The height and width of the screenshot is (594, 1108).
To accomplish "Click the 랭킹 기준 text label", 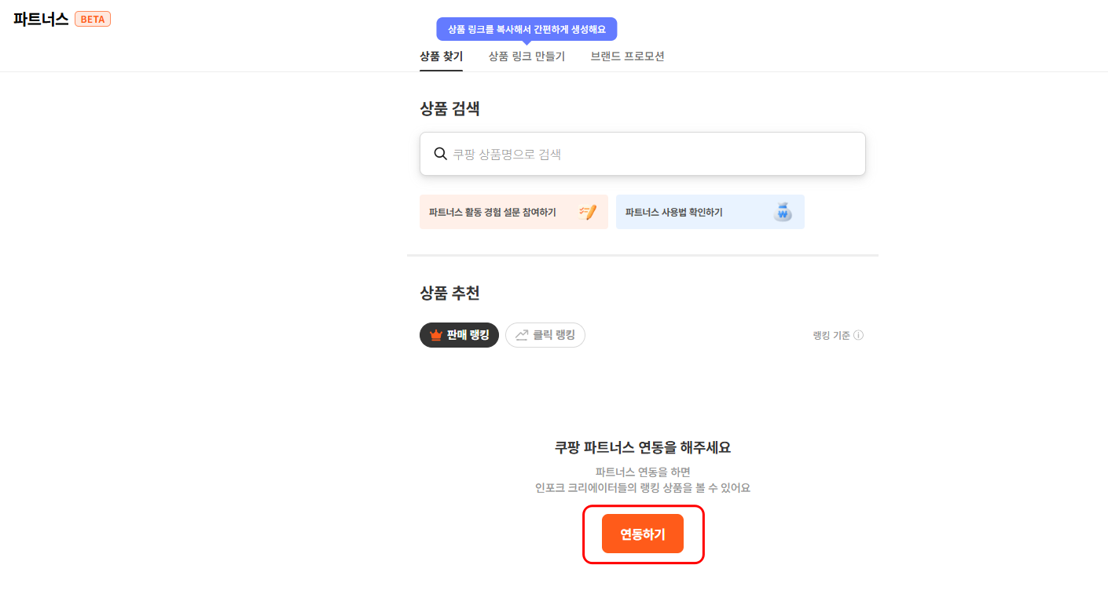I will tap(831, 335).
